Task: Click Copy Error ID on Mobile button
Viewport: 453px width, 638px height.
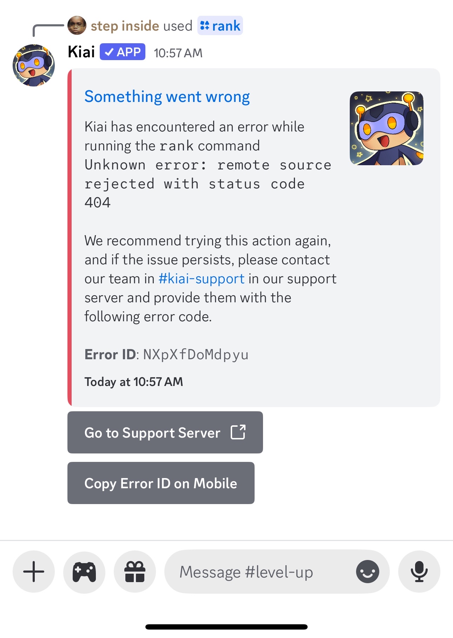Action: tap(161, 483)
